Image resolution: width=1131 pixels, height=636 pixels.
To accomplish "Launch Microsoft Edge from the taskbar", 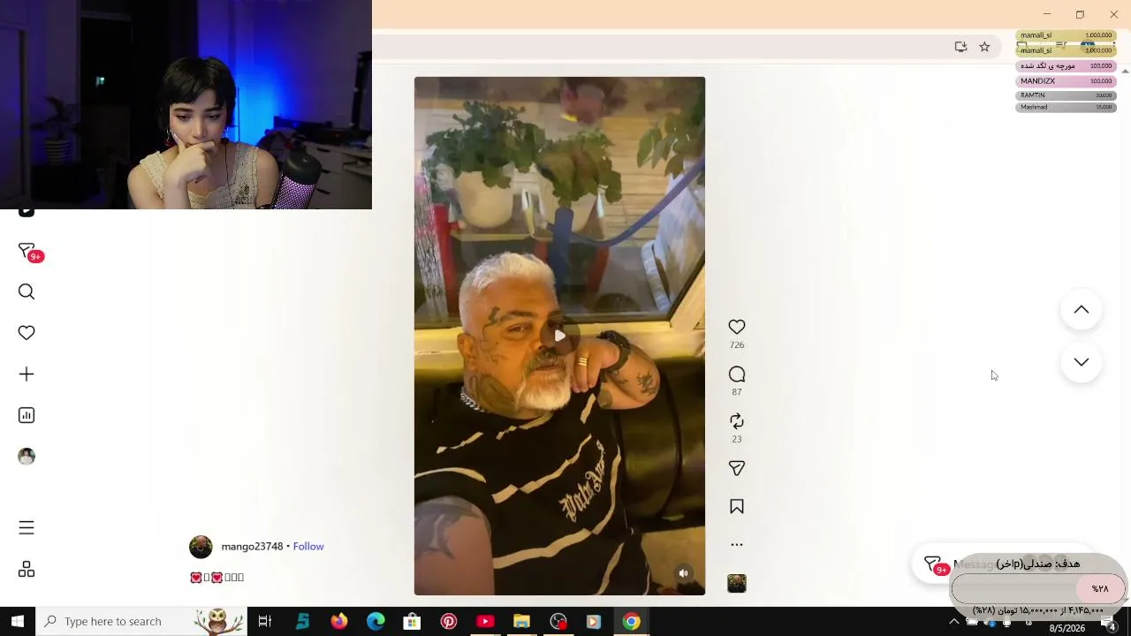I will point(376,622).
